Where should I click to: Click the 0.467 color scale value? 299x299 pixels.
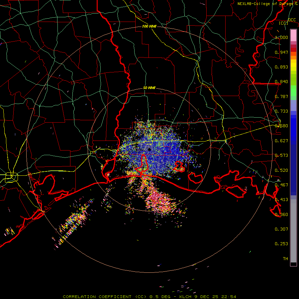281,185
